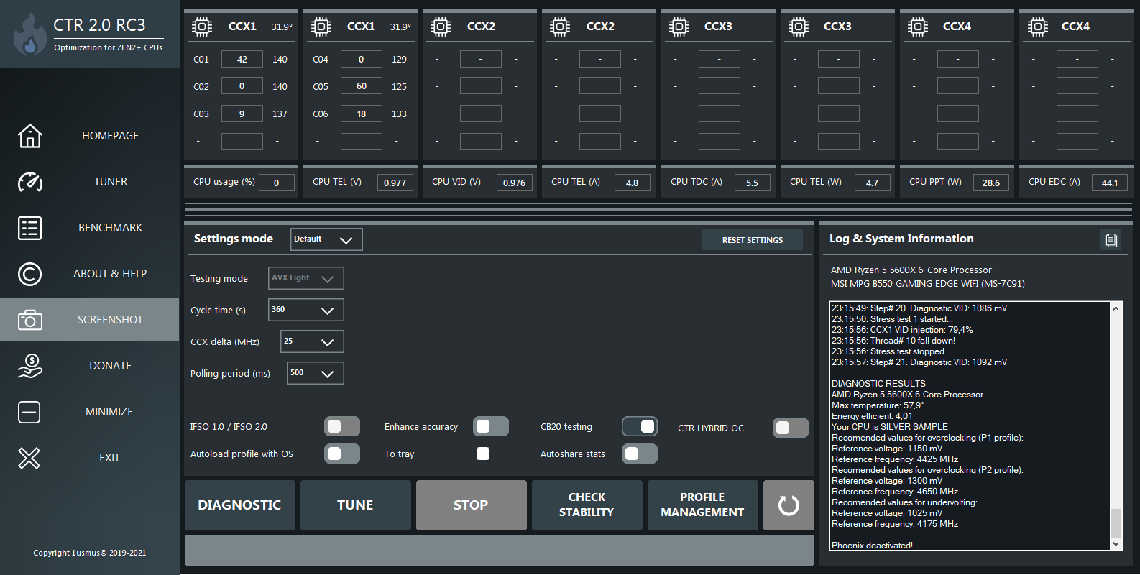Copy the log using the clipboard icon
Viewport: 1140px width, 575px height.
click(1111, 240)
